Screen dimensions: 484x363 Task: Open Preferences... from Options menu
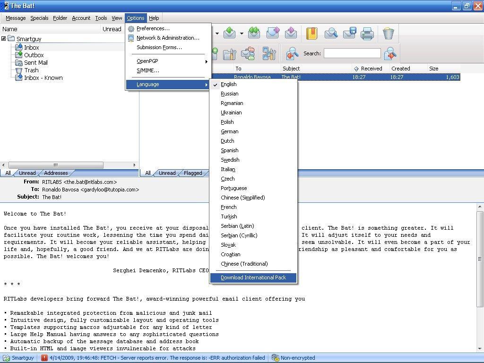168,28
